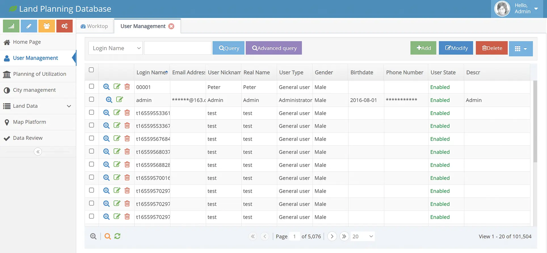Open the Login Name search field dropdown
This screenshot has width=547, height=253.
click(115, 48)
